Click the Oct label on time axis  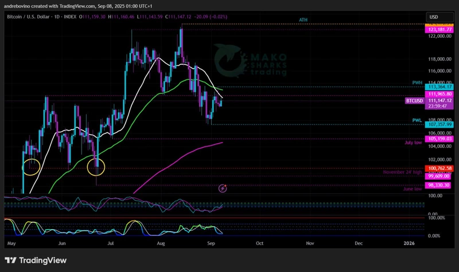point(259,243)
